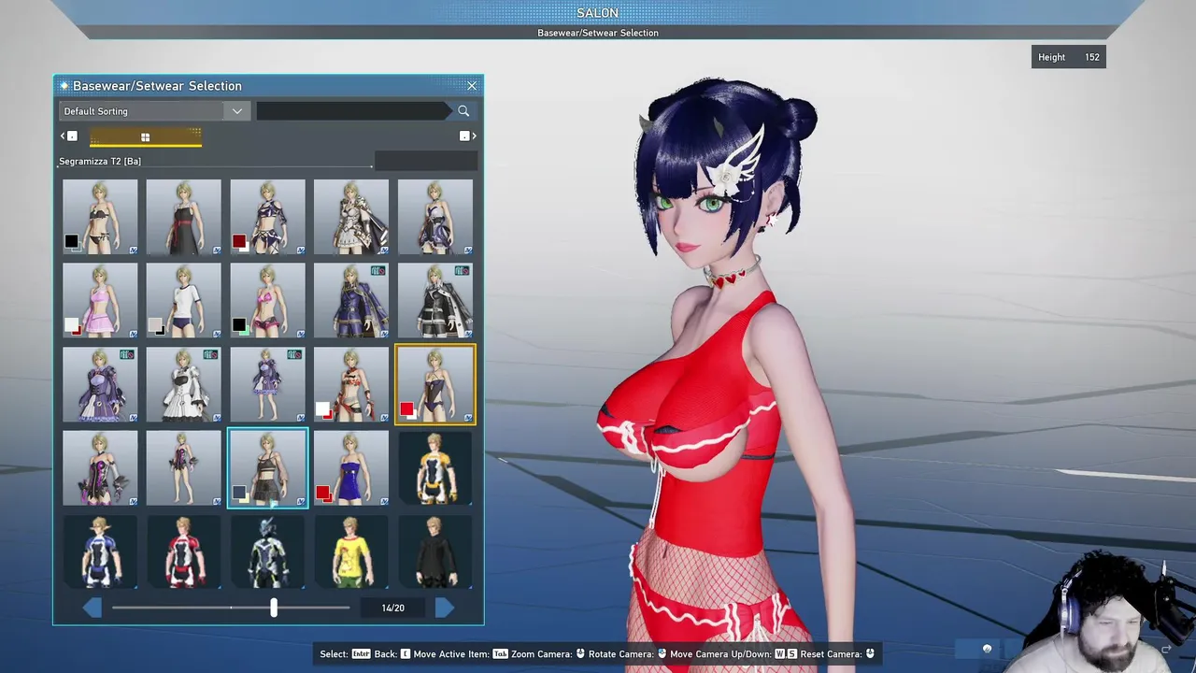
Task: Select the white frilled dress thumbnail
Action: click(184, 384)
